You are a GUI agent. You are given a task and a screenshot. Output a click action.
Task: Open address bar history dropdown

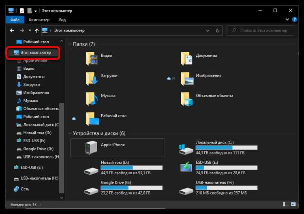coord(208,31)
